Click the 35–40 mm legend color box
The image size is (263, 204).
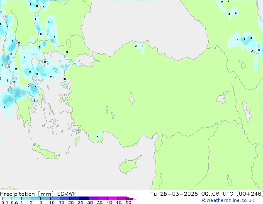(103, 199)
